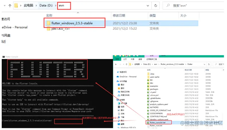Click the forward arrow in the flutter folder window

click(120, 64)
